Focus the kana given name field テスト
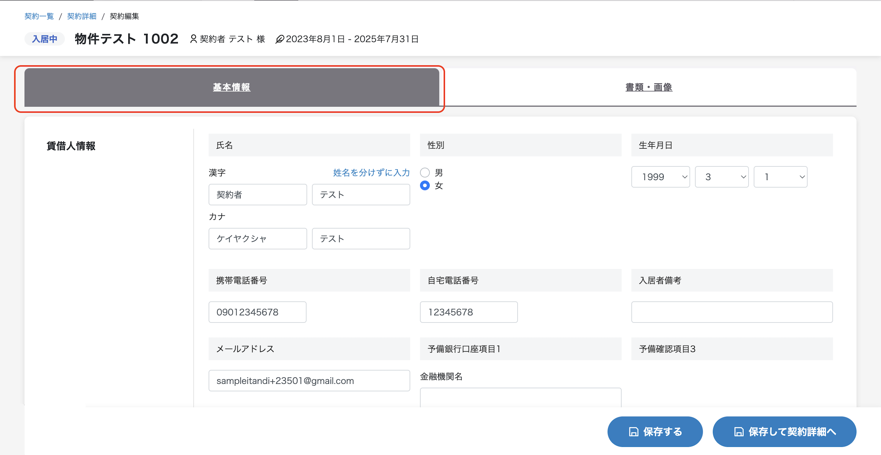 [361, 239]
